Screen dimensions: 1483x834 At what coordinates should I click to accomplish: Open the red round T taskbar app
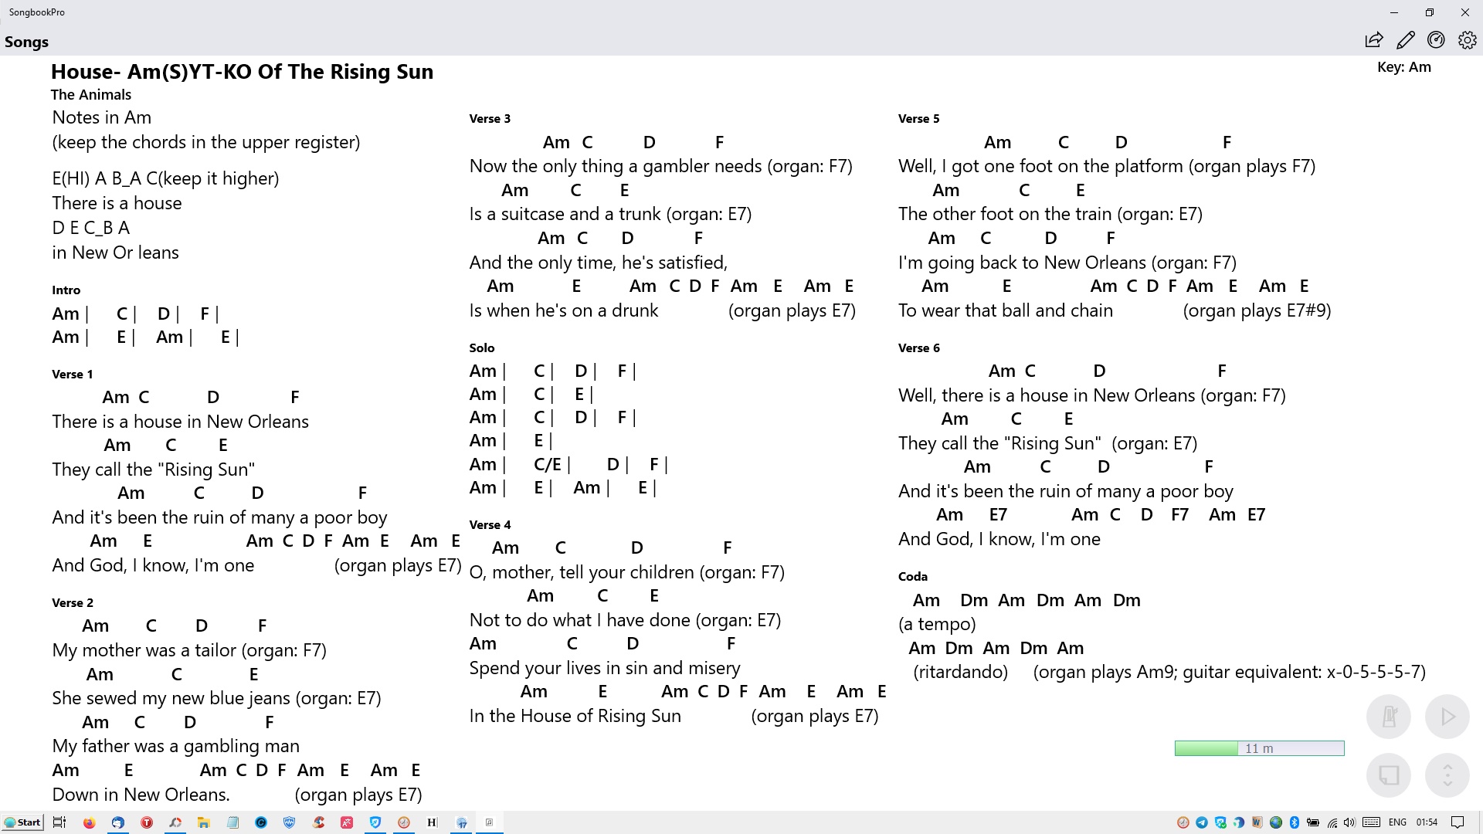147,822
